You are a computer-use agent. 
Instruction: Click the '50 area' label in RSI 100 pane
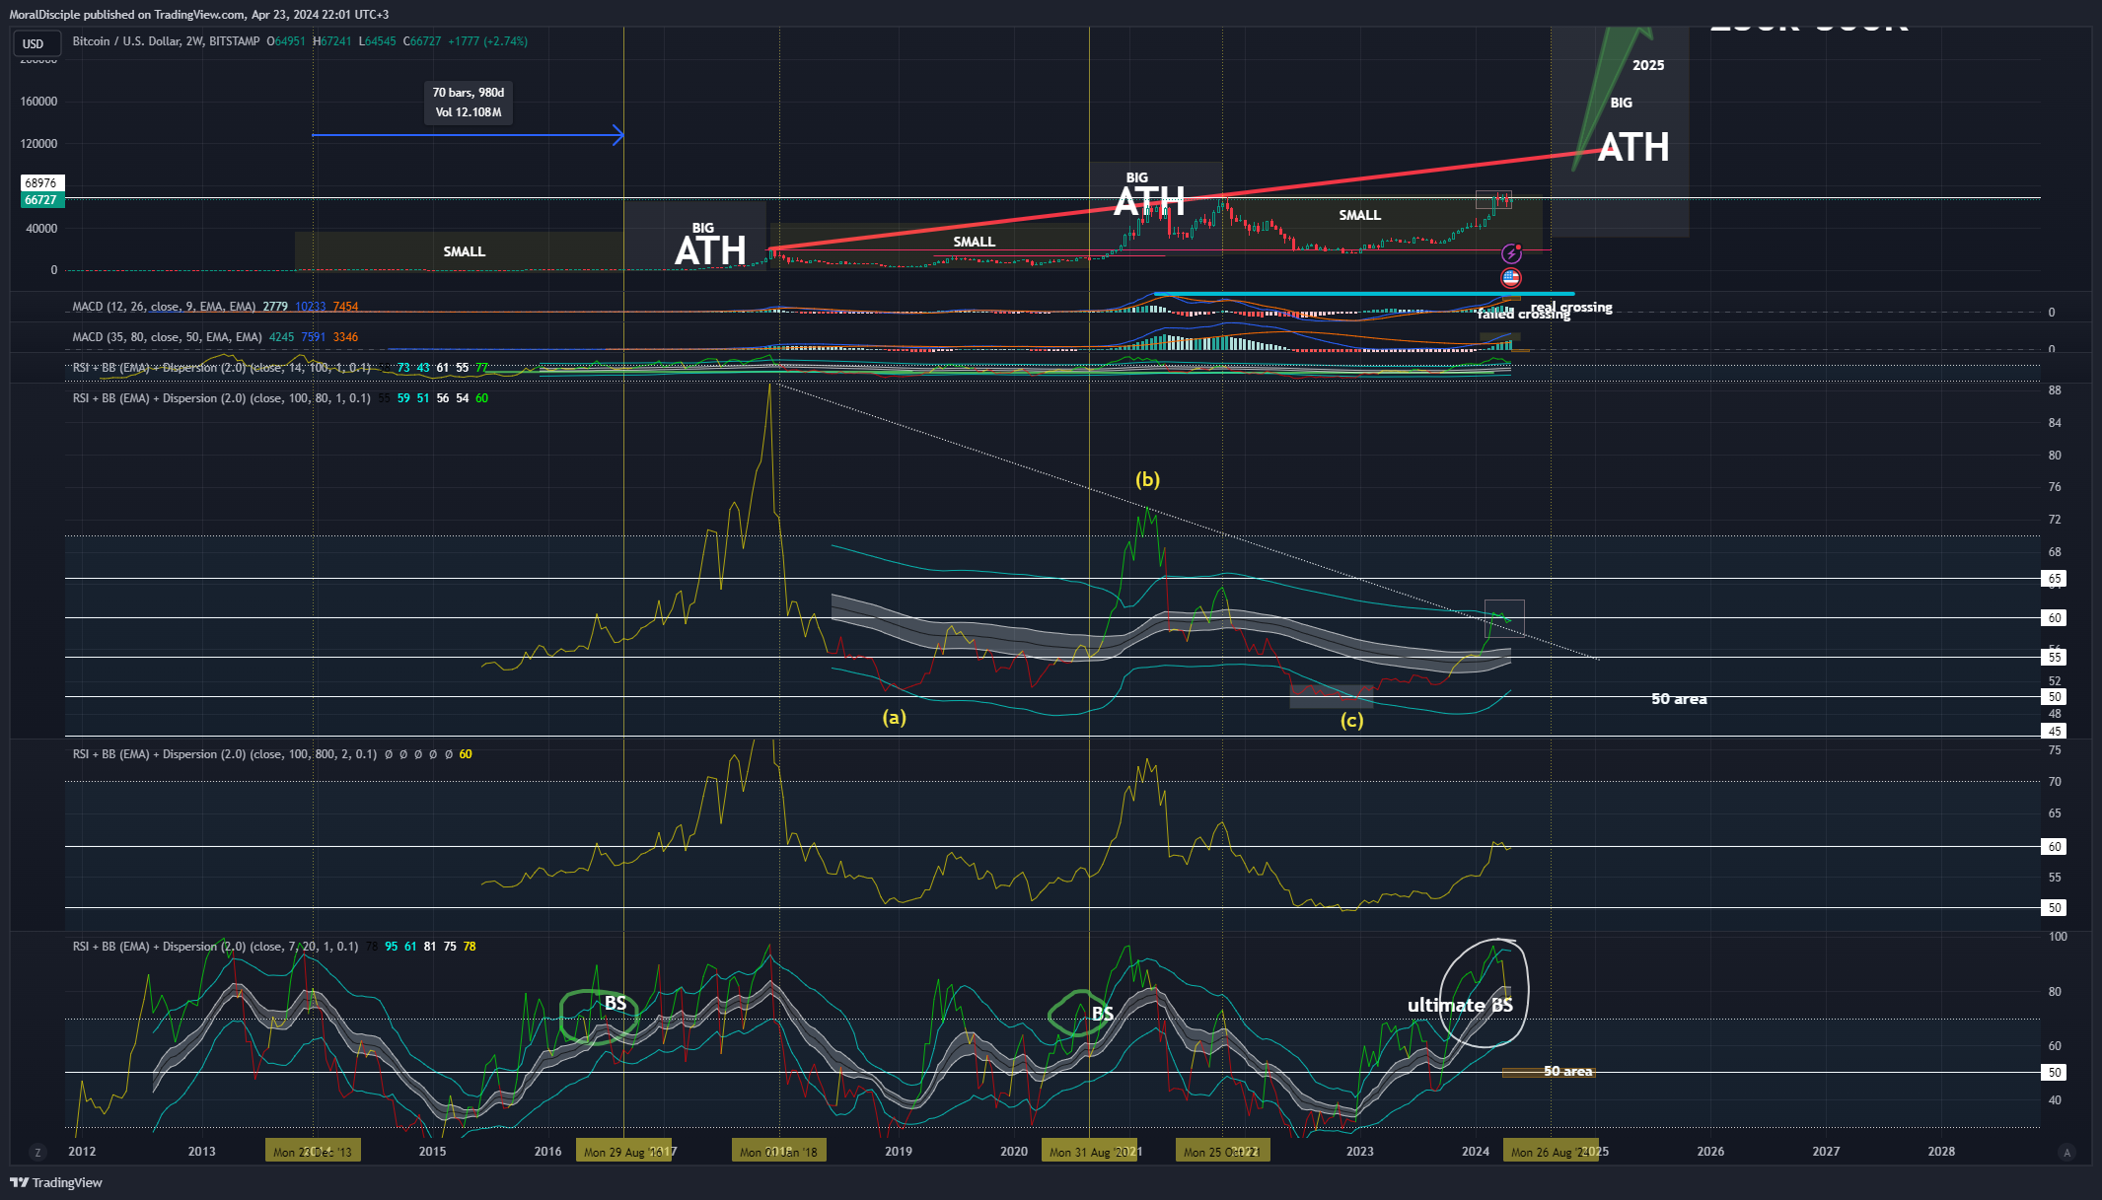point(1679,699)
